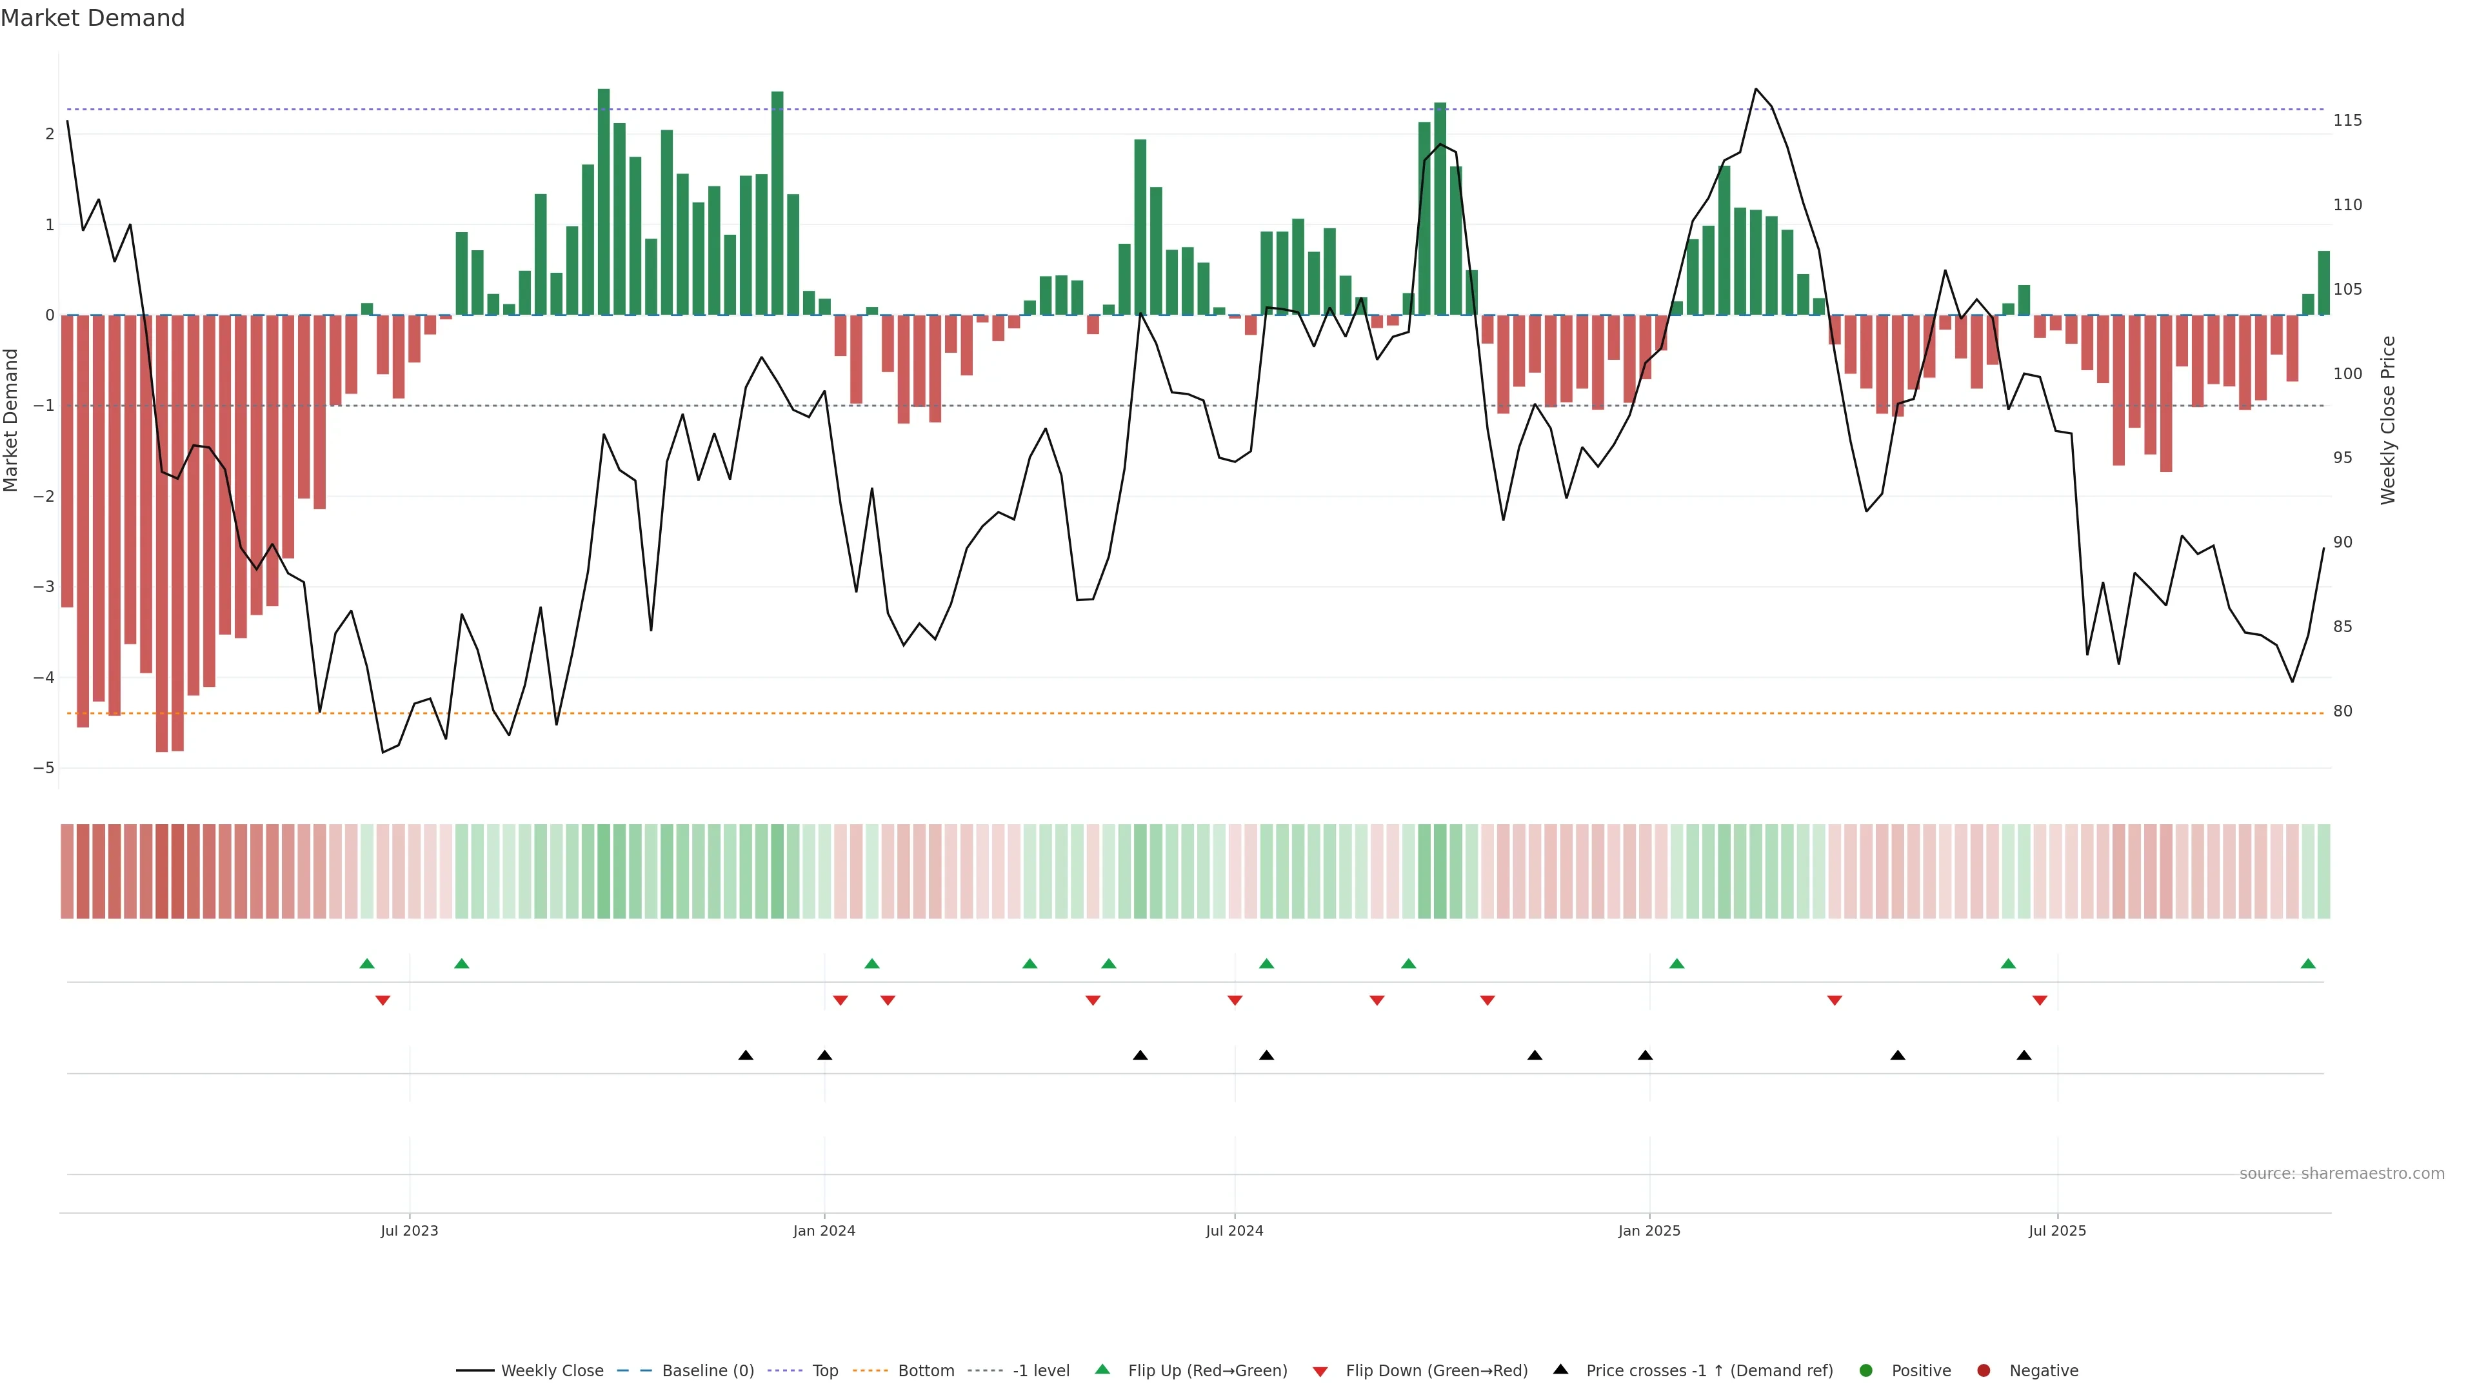Click the leftmost black price-cross triangle marker

[x=745, y=1056]
